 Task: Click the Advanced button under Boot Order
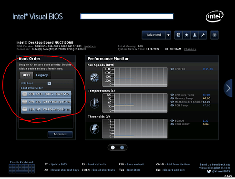coord(60,134)
